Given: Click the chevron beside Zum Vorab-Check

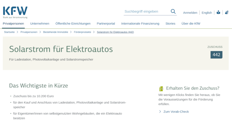Looking at the screenshot, I should click(x=160, y=112).
